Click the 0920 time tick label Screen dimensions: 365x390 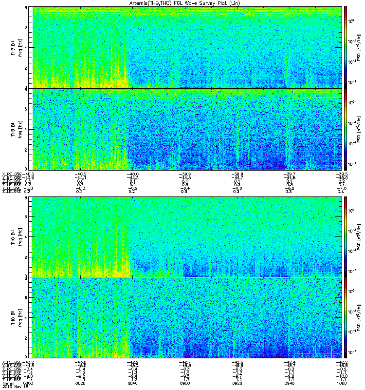(x=237, y=383)
